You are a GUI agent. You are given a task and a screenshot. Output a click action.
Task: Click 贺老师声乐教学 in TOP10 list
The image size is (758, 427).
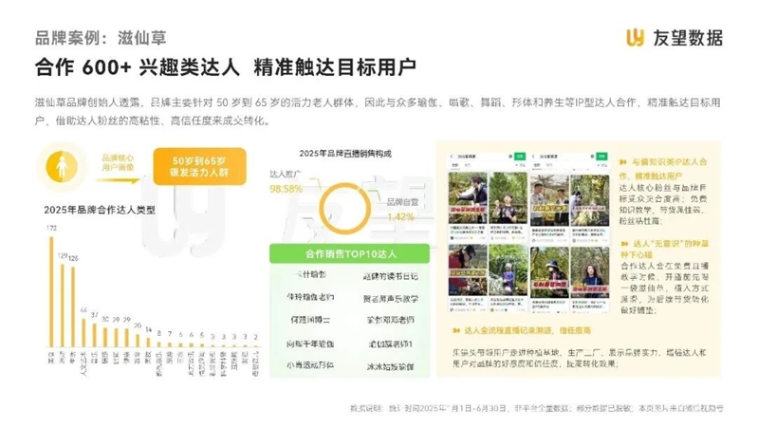pyautogui.click(x=391, y=299)
